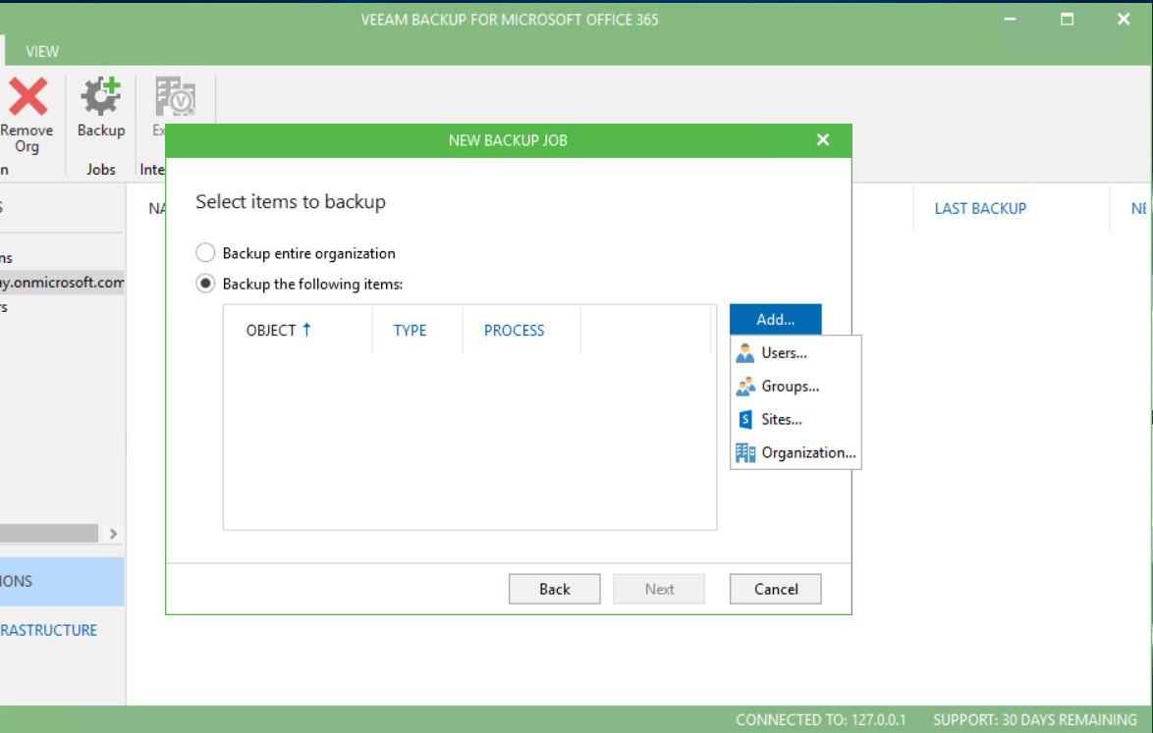Click the OBJECT column ascending sort arrow

point(306,330)
